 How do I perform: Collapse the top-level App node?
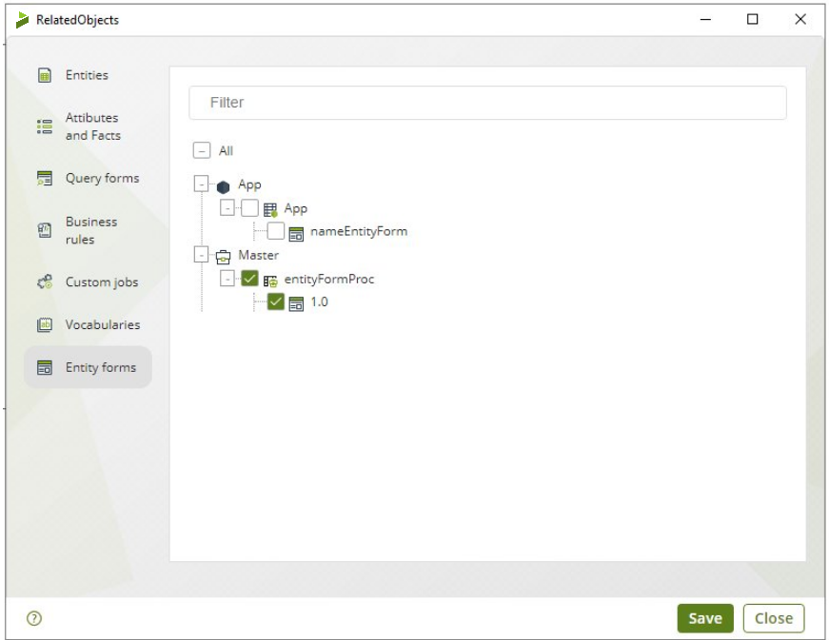pyautogui.click(x=201, y=184)
